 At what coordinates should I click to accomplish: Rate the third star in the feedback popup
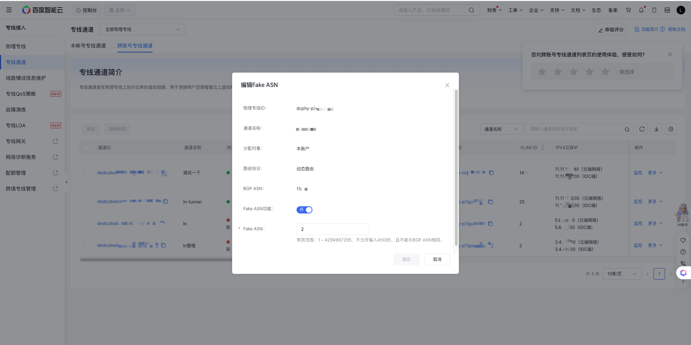(x=574, y=72)
